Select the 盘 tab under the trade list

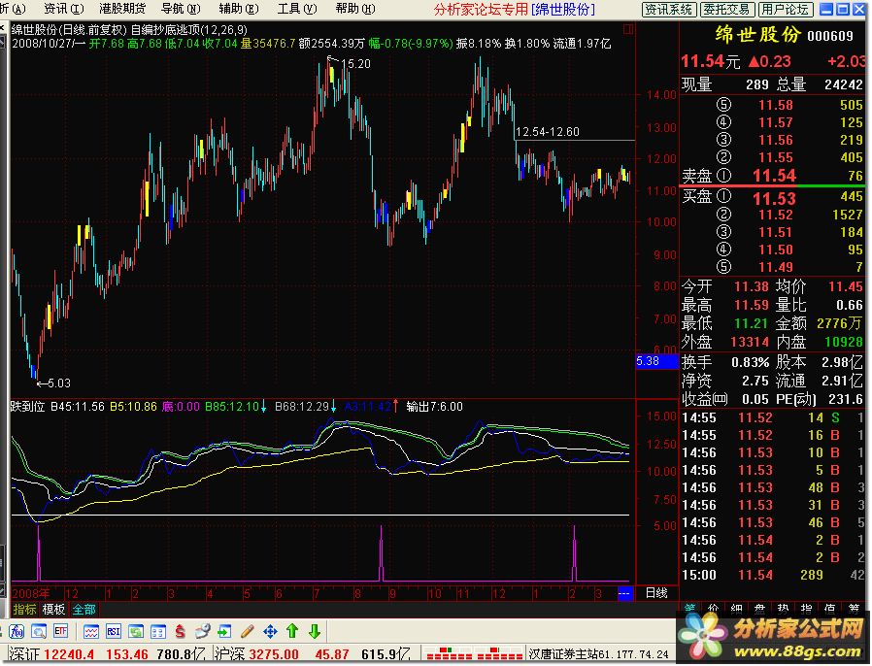pyautogui.click(x=759, y=609)
